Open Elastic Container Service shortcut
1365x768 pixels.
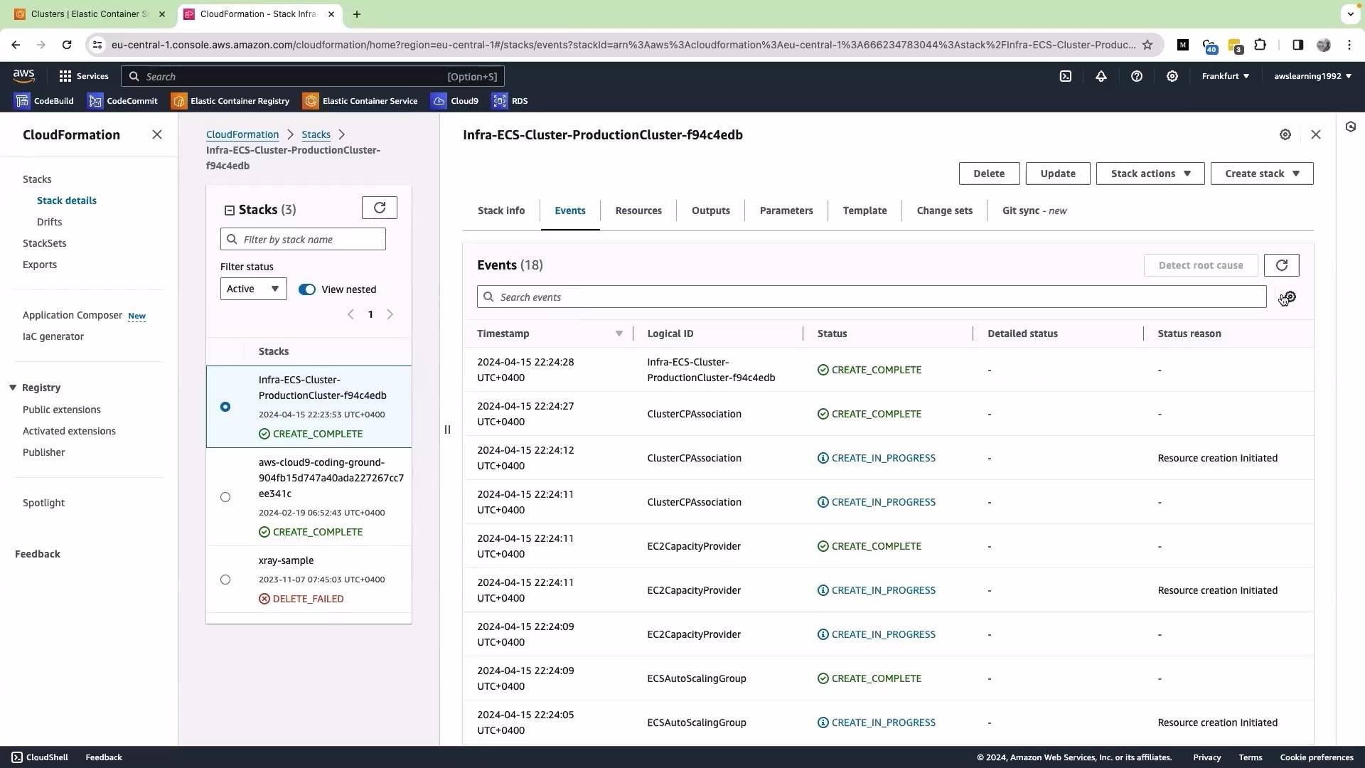tap(360, 101)
